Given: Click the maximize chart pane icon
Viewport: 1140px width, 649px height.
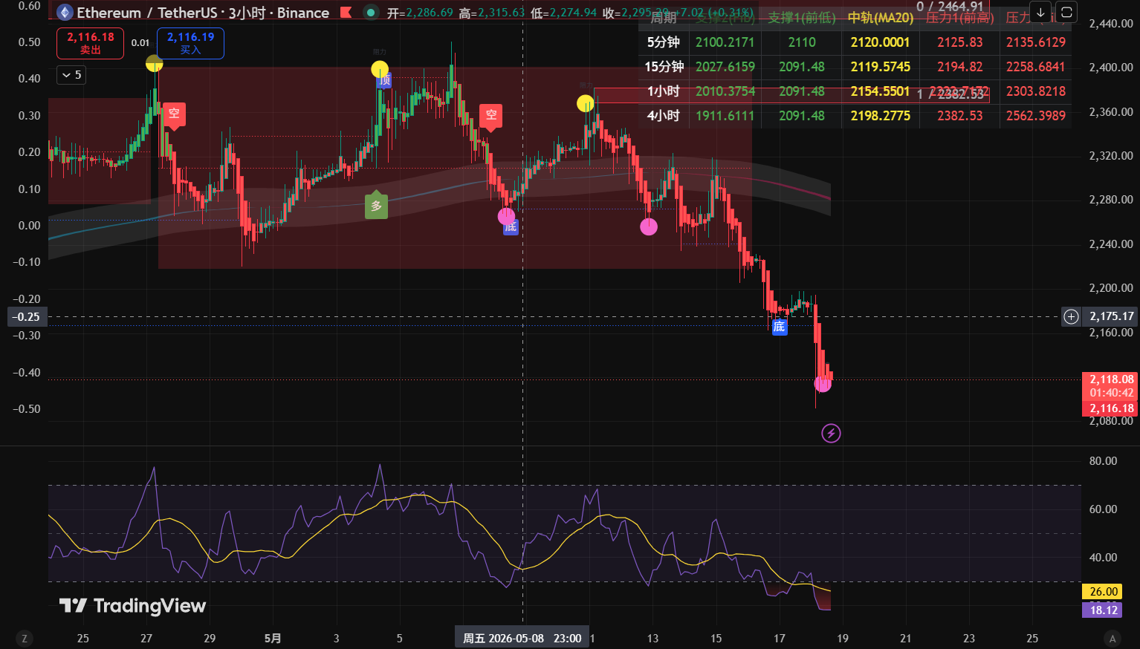Looking at the screenshot, I should [x=1066, y=13].
